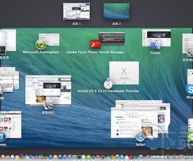
Task: Open blue Microsoft Word icon in the Dock
Action: pyautogui.click(x=136, y=157)
